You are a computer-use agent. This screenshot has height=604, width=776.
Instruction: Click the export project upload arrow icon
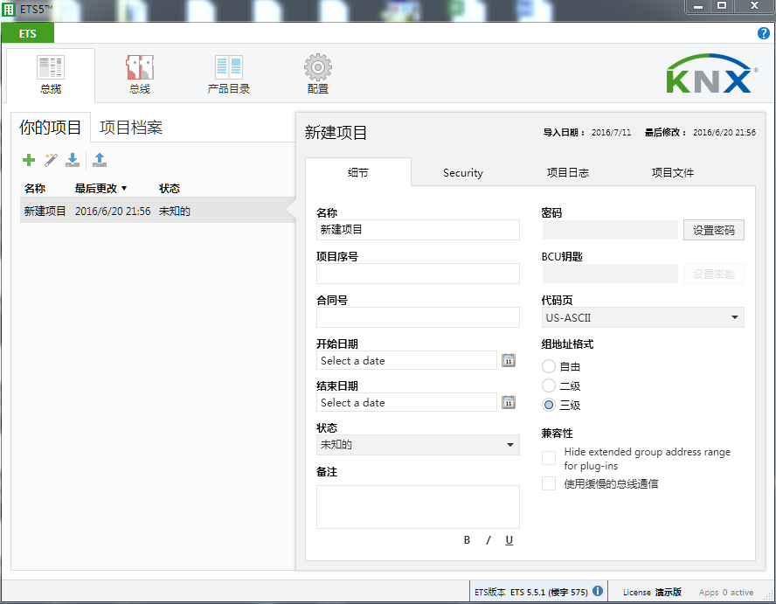click(x=99, y=160)
